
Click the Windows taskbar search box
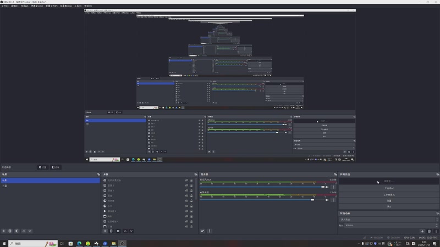coord(33,244)
